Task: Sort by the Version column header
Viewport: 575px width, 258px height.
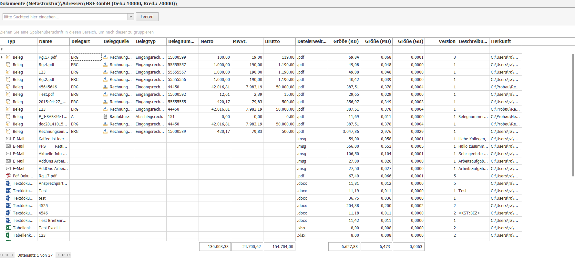Action: (441, 41)
